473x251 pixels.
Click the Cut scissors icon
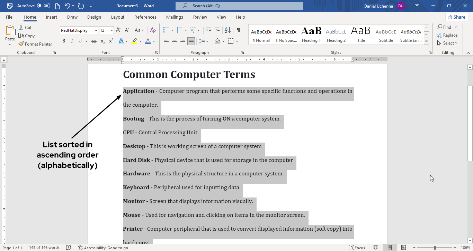coord(21,27)
